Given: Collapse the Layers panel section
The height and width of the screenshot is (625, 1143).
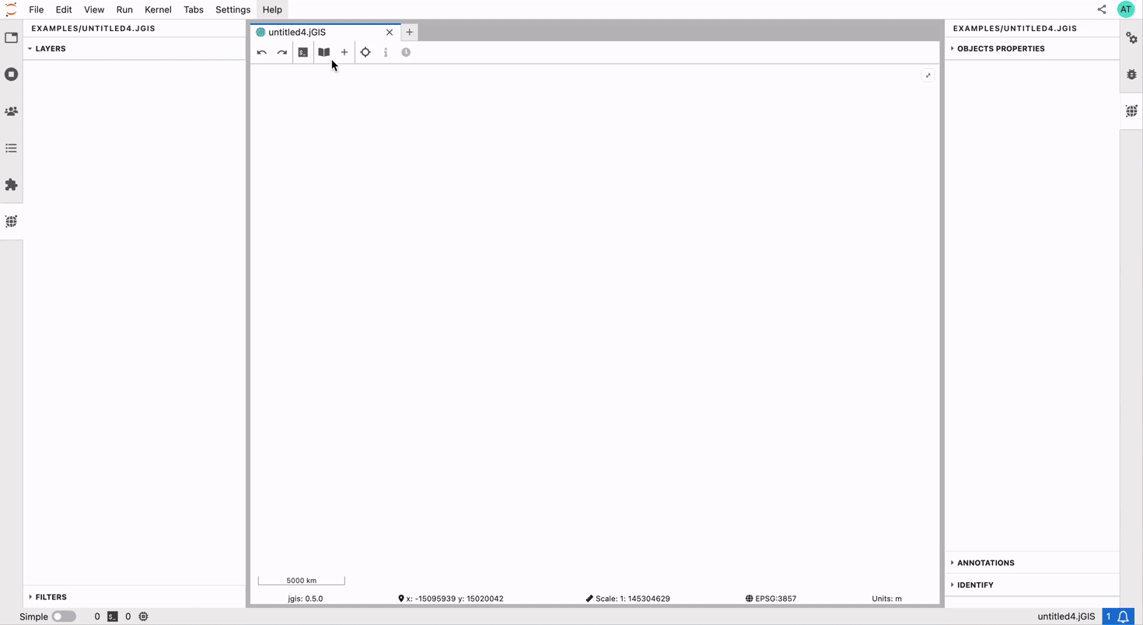Looking at the screenshot, I should click(50, 49).
